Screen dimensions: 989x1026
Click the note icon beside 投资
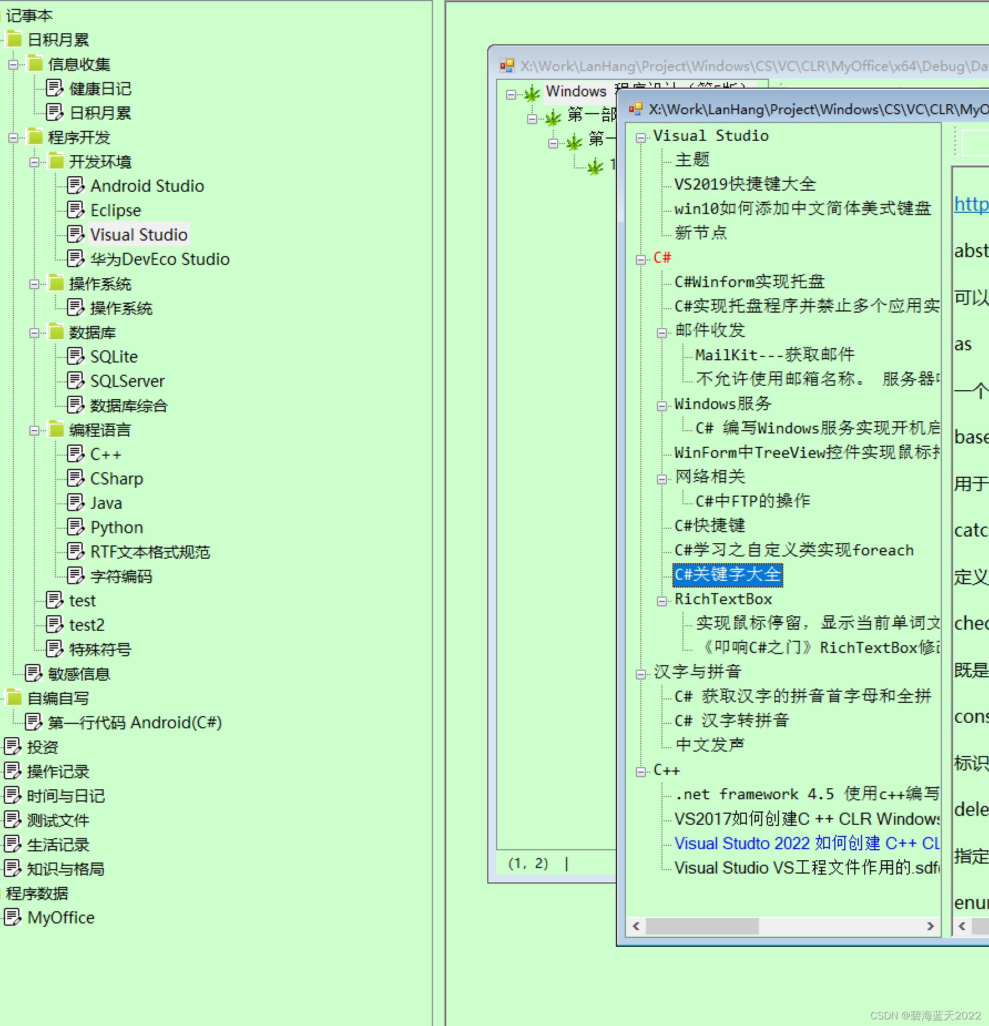coord(13,747)
